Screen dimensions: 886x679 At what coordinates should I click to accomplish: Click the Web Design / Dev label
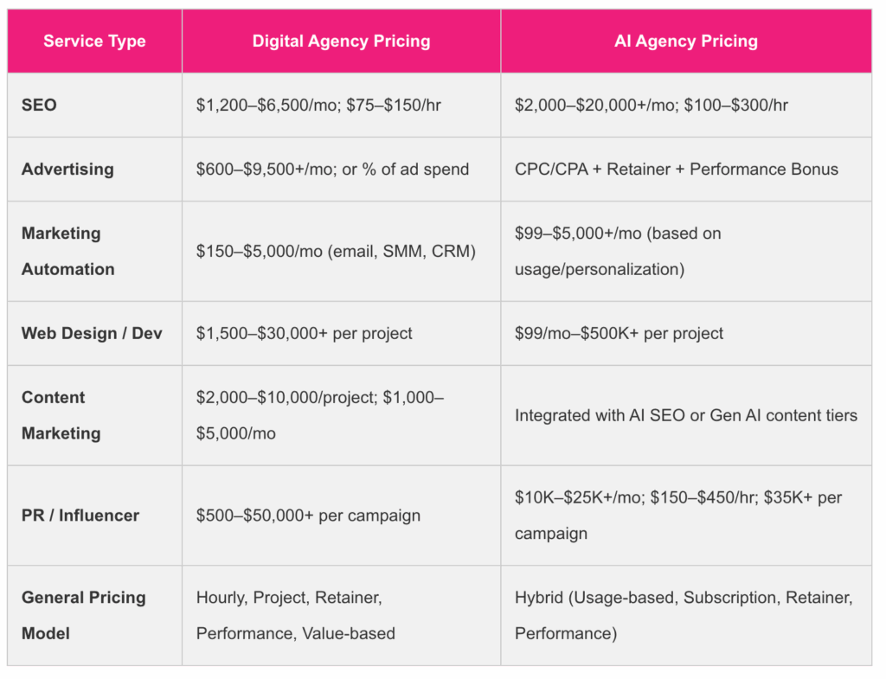(x=92, y=333)
